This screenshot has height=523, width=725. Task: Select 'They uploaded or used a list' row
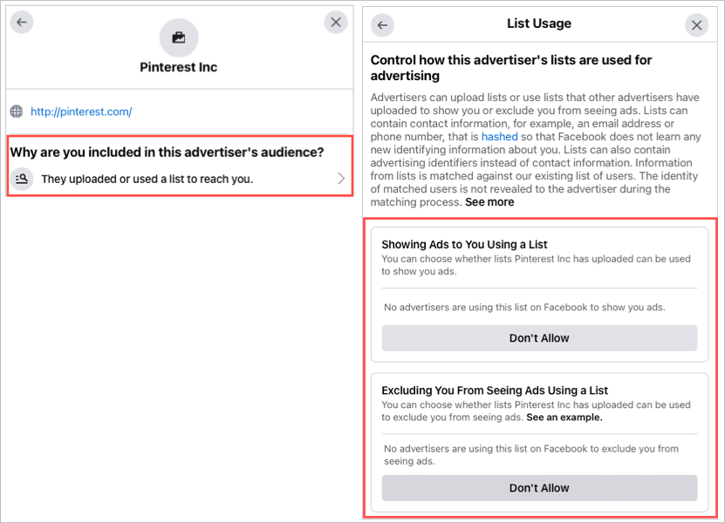[x=148, y=179]
